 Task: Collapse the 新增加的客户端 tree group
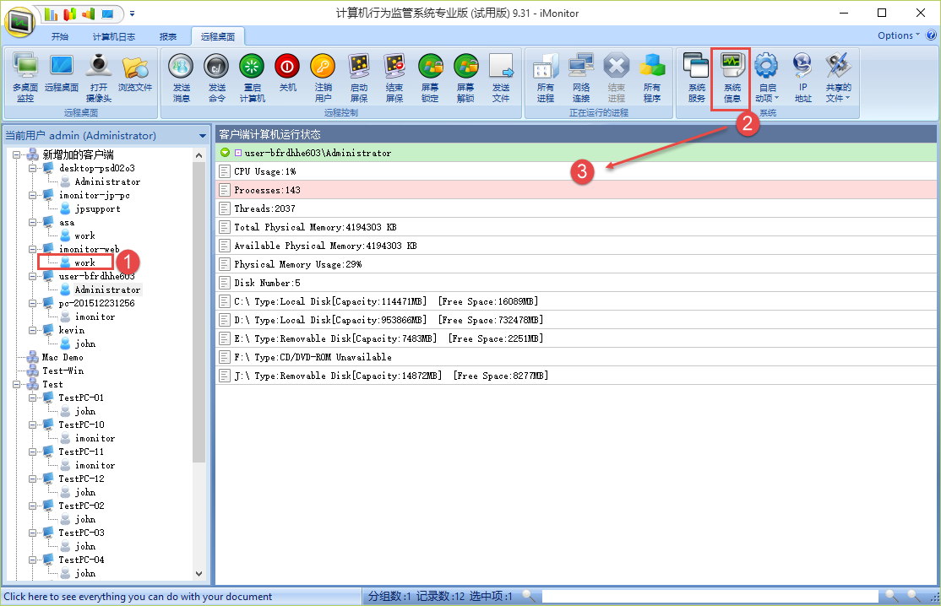pyautogui.click(x=19, y=154)
